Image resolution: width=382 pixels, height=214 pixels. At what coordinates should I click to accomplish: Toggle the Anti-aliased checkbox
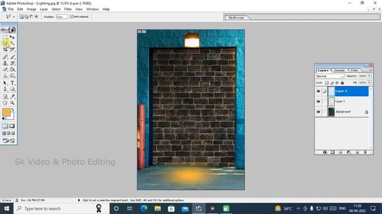(72, 17)
